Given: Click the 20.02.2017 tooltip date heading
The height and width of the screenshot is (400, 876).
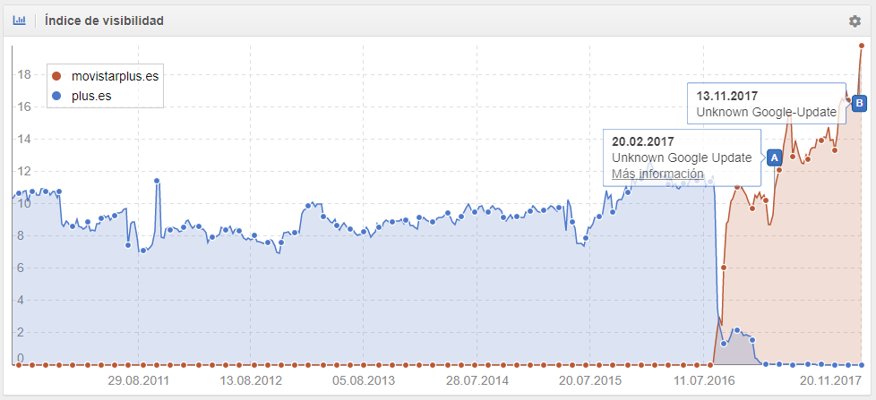Looking at the screenshot, I should pos(642,141).
